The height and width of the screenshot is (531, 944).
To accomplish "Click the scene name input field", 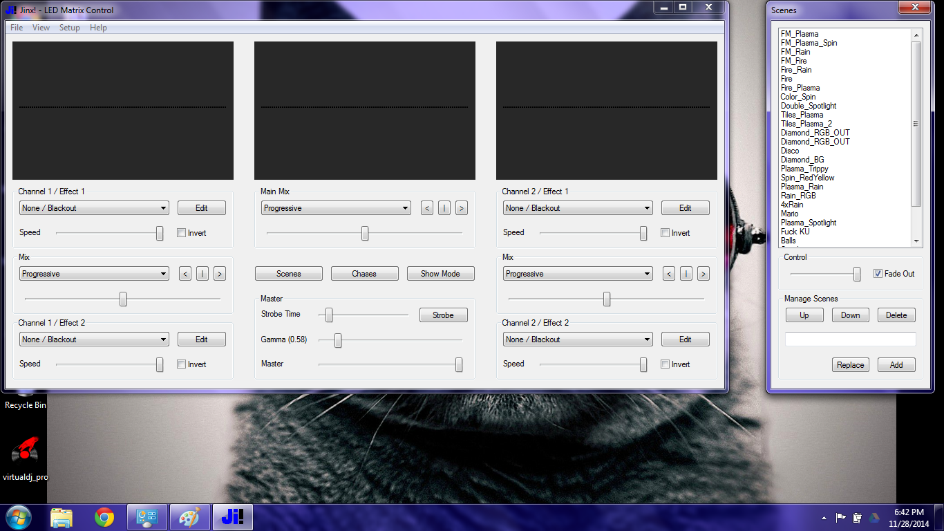I will click(851, 339).
